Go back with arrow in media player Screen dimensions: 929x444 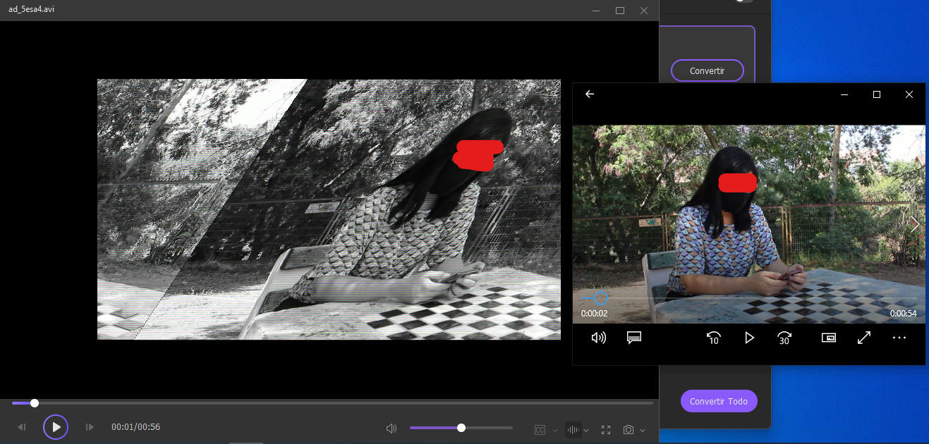click(x=590, y=94)
